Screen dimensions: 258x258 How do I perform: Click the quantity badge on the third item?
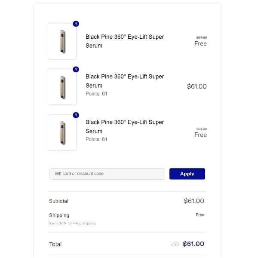[76, 115]
